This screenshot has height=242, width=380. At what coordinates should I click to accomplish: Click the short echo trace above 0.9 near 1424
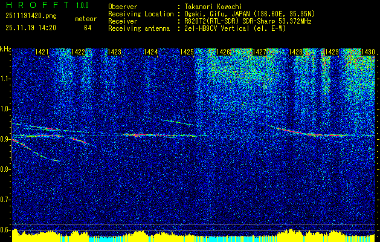click(x=179, y=122)
